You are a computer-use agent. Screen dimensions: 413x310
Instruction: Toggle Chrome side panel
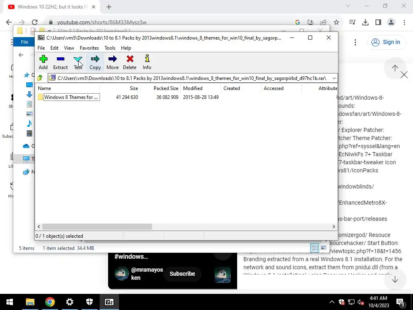[378, 23]
